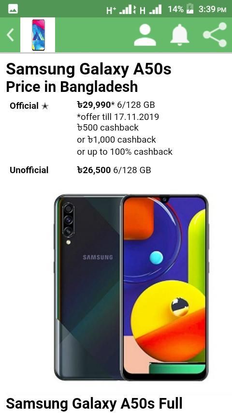232x413 pixels.
Task: Tap the Galaxy A50s product image
Action: click(x=131, y=287)
